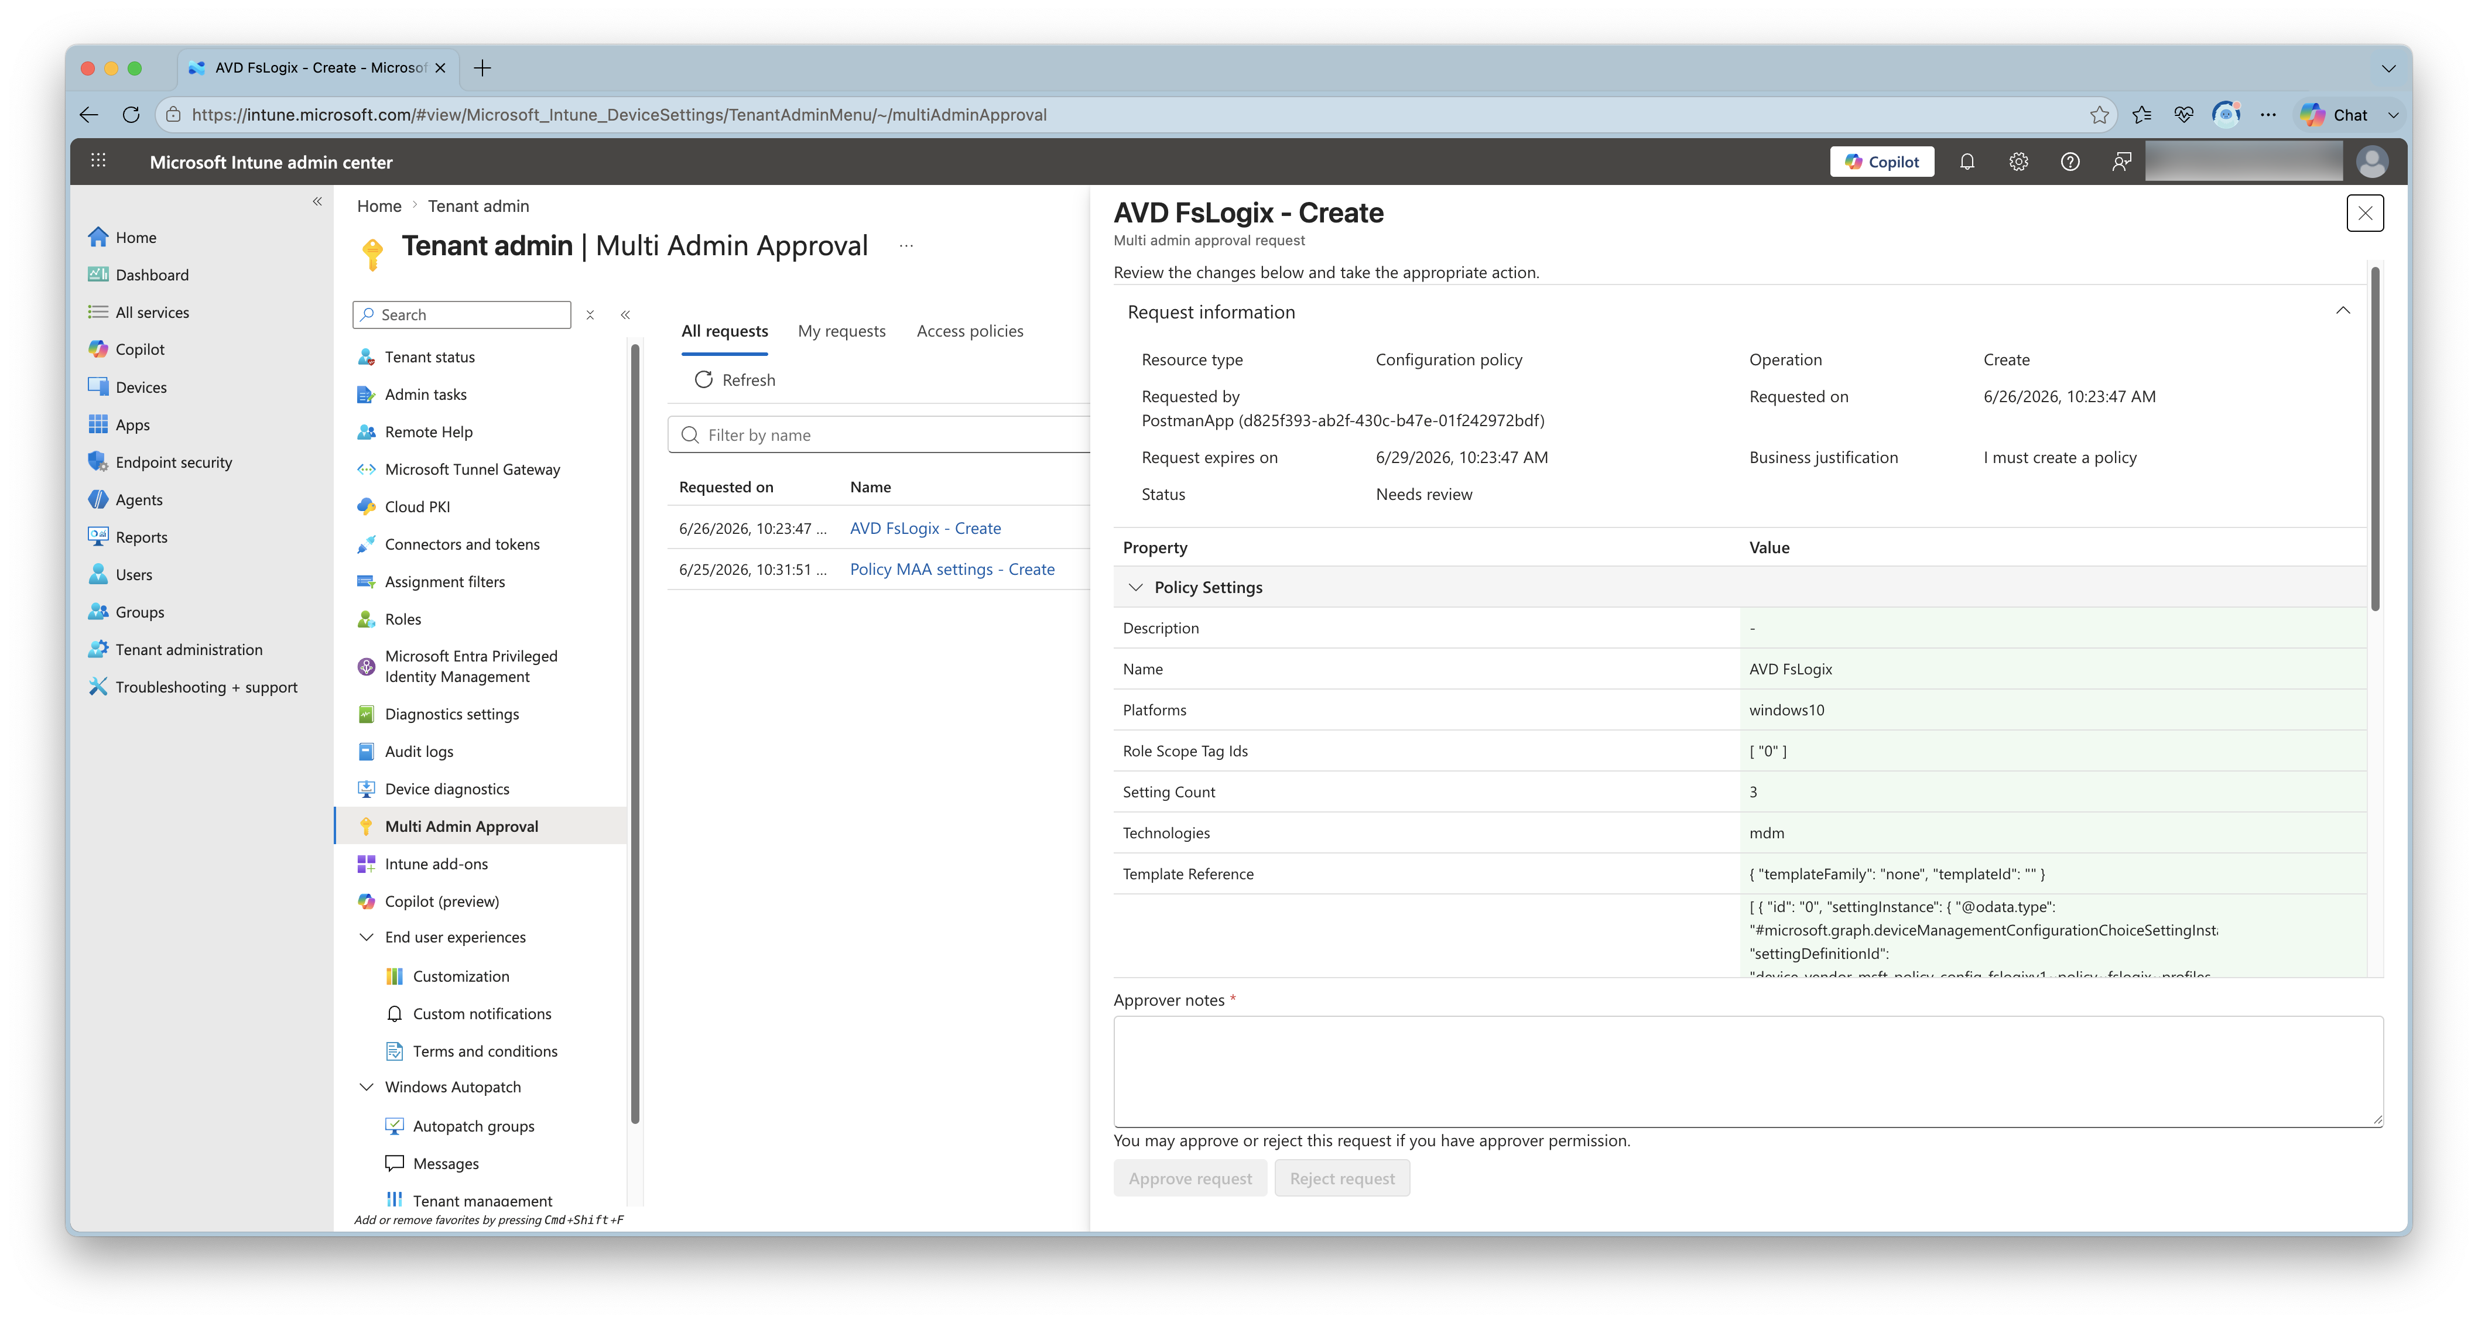Open the Chat dropdown arrow in browser
The height and width of the screenshot is (1323, 2478).
(2393, 114)
